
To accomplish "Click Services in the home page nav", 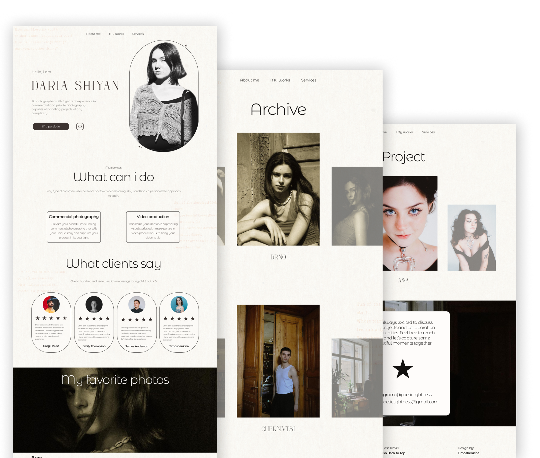I will 138,34.
